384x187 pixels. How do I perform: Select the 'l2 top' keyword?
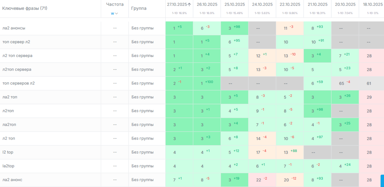pos(8,152)
